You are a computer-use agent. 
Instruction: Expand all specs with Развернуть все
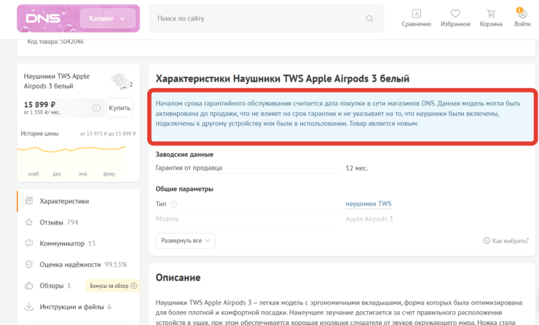point(185,240)
